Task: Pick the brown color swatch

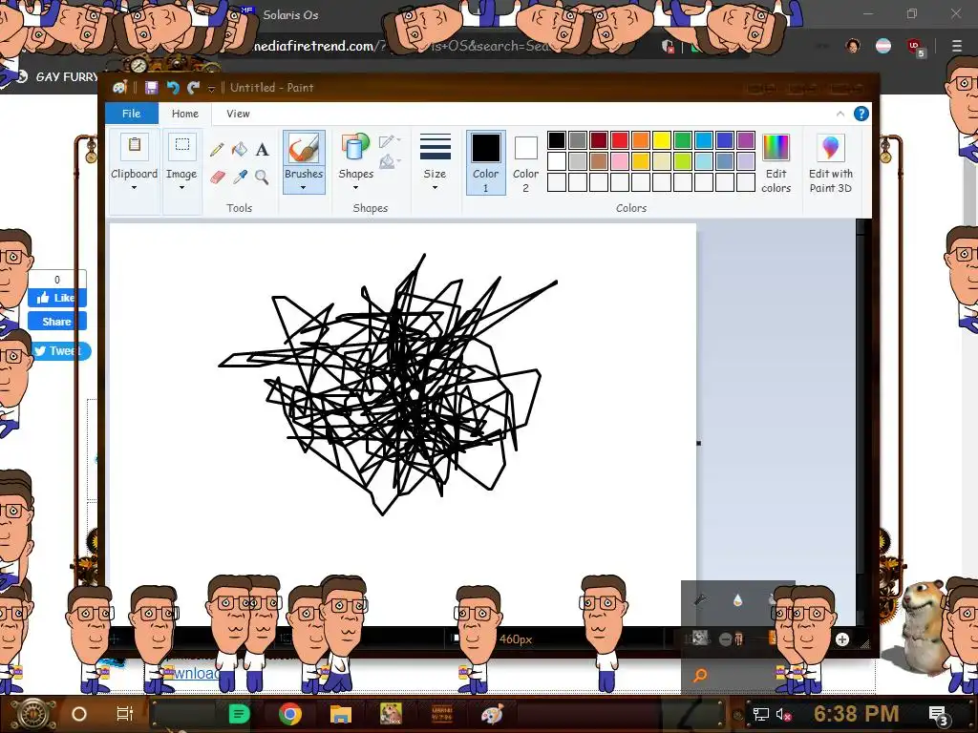Action: click(x=599, y=161)
